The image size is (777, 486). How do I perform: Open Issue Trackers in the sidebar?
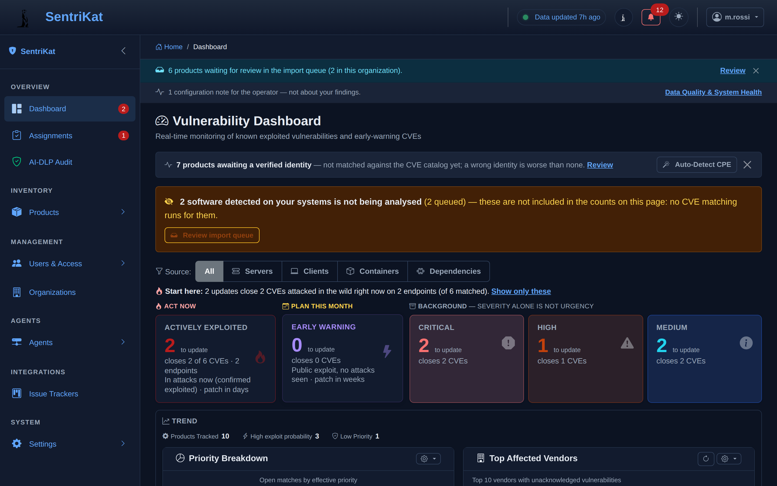(x=70, y=393)
